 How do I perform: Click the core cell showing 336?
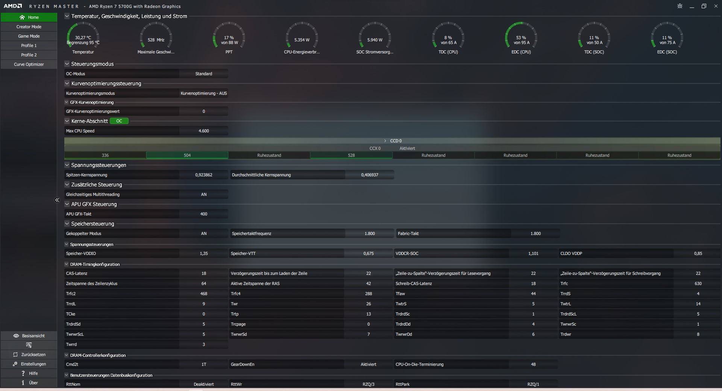pos(105,155)
